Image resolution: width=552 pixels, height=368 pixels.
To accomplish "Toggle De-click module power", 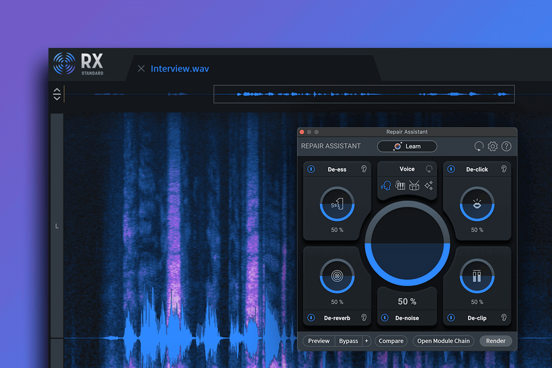I will pos(451,169).
